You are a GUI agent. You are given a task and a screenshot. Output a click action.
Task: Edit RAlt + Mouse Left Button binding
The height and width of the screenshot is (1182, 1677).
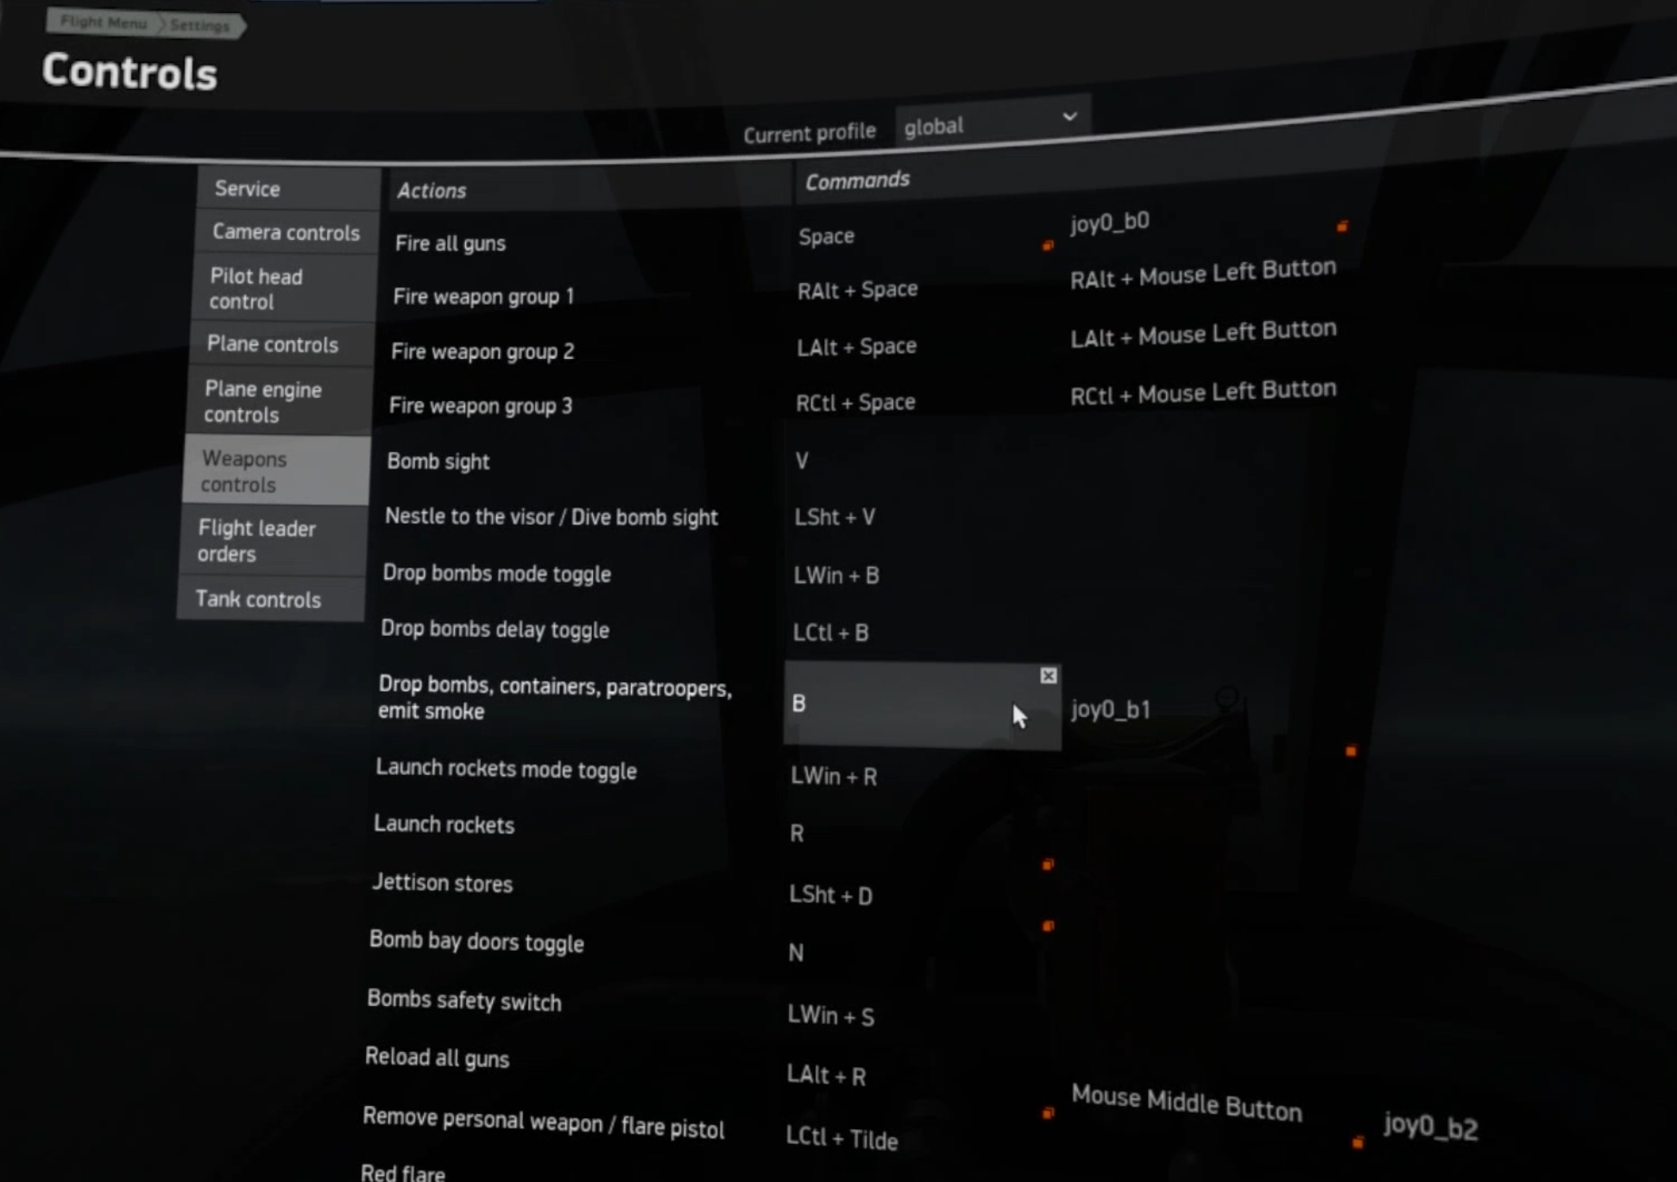click(x=1202, y=275)
